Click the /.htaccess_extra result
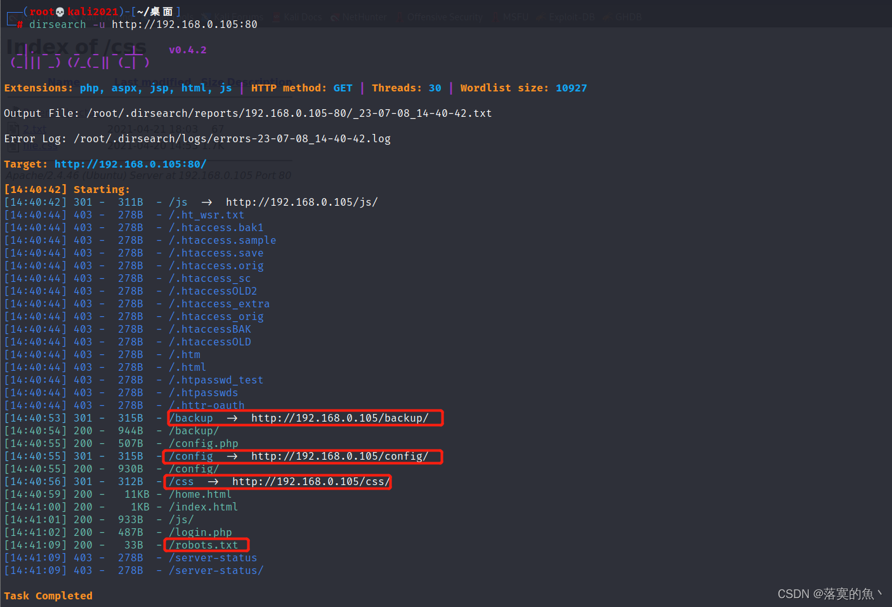The width and height of the screenshot is (892, 607). coord(220,303)
